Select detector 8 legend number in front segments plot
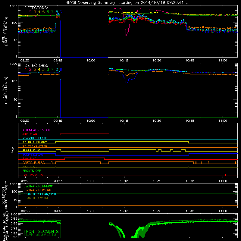This screenshot has height=241, width=241. tap(57, 12)
